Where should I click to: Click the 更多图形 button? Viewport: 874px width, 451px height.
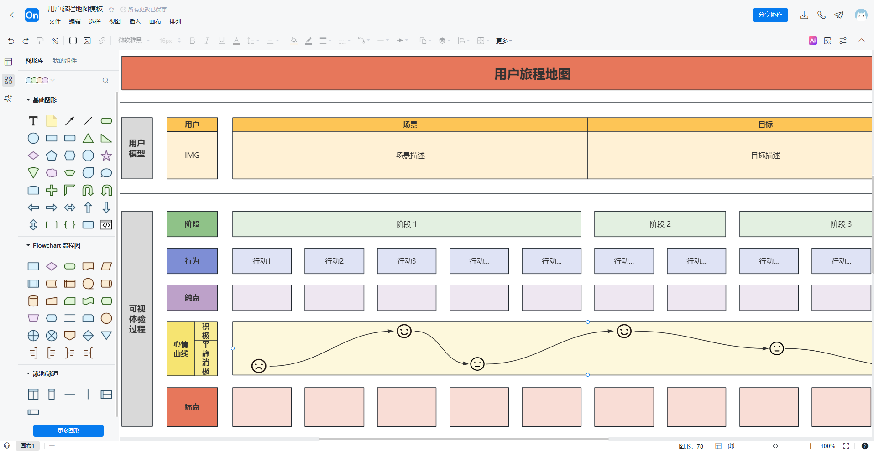(68, 430)
